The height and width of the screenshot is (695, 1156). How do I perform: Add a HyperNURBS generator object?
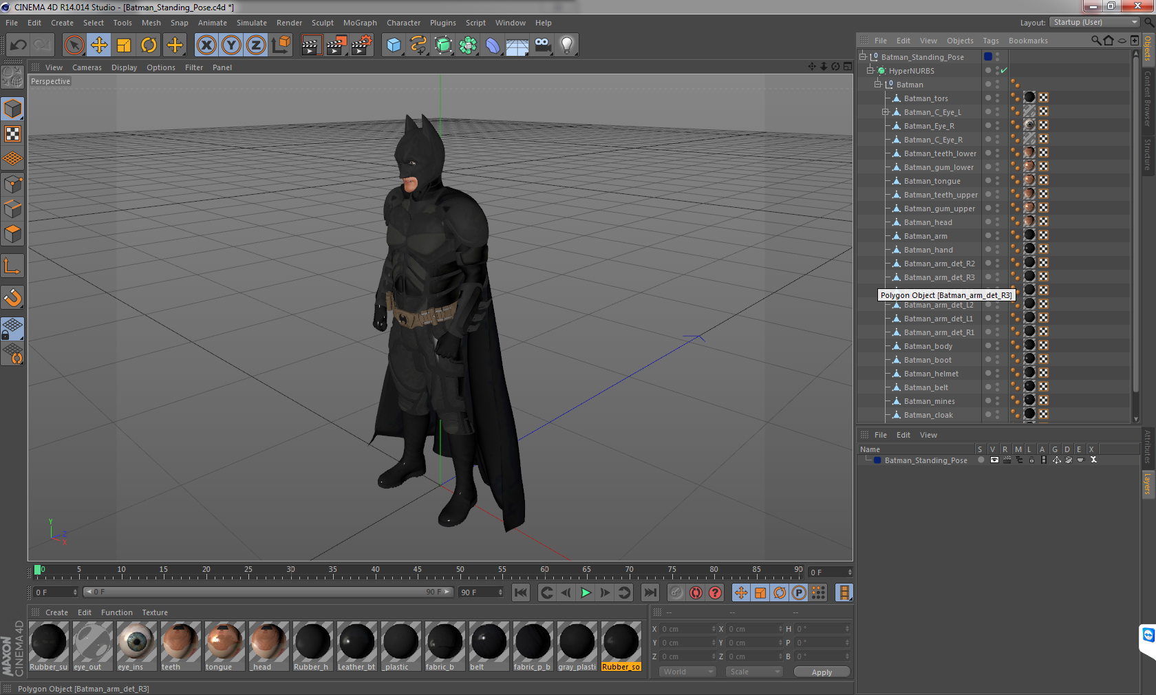[443, 45]
